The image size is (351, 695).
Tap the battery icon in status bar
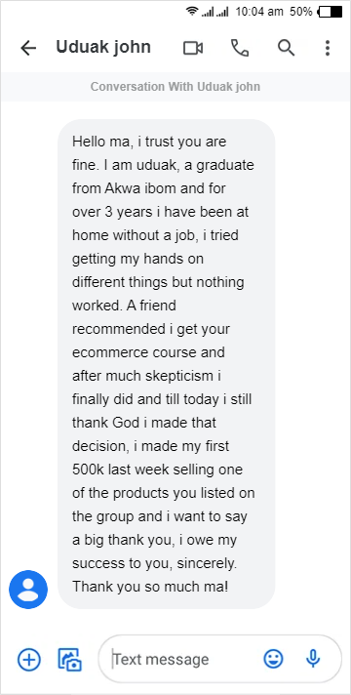[x=331, y=12]
